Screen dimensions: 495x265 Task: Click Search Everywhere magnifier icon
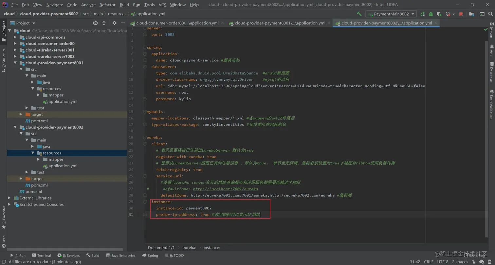coord(490,14)
